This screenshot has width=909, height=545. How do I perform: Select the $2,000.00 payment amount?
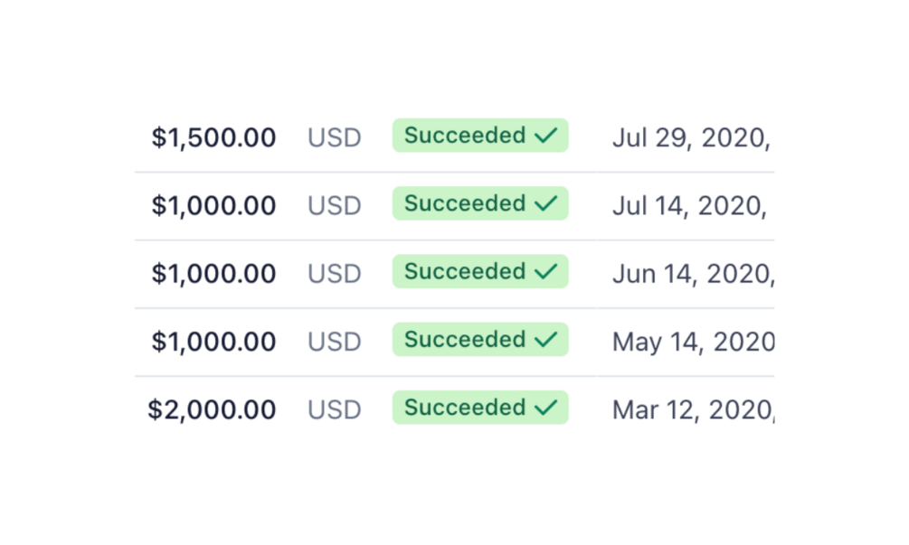click(212, 409)
